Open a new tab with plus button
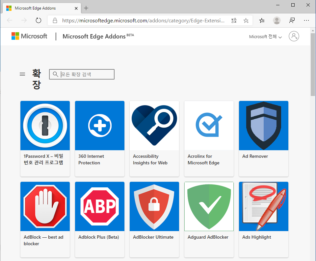This screenshot has height=261, width=316. tap(86, 8)
